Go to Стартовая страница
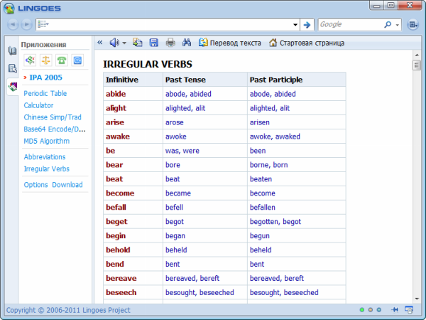426x320 pixels. coord(306,43)
